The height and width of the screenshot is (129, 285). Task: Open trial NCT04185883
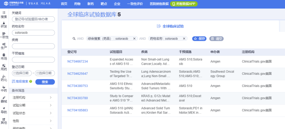pyautogui.click(x=78, y=110)
